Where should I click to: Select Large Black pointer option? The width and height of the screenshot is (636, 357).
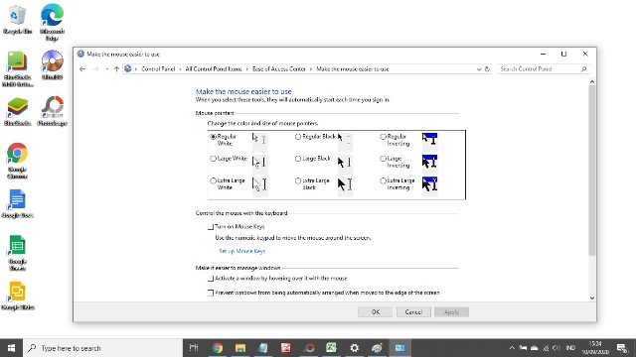(298, 159)
